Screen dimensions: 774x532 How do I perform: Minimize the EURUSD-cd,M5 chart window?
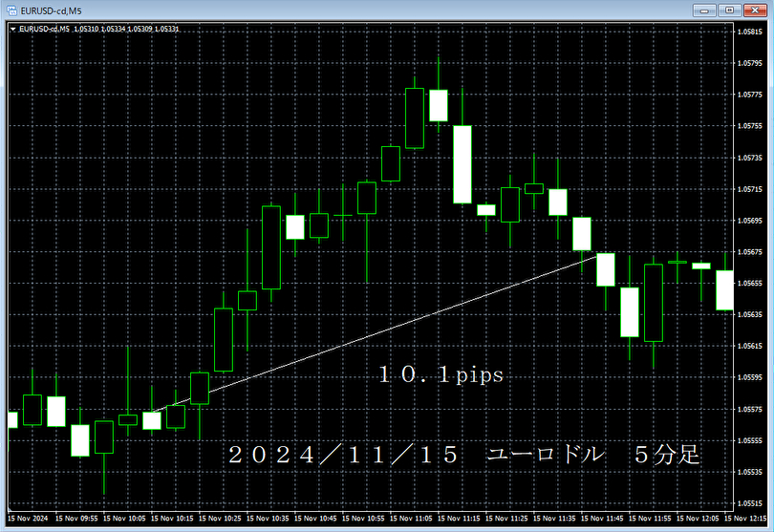pos(704,11)
